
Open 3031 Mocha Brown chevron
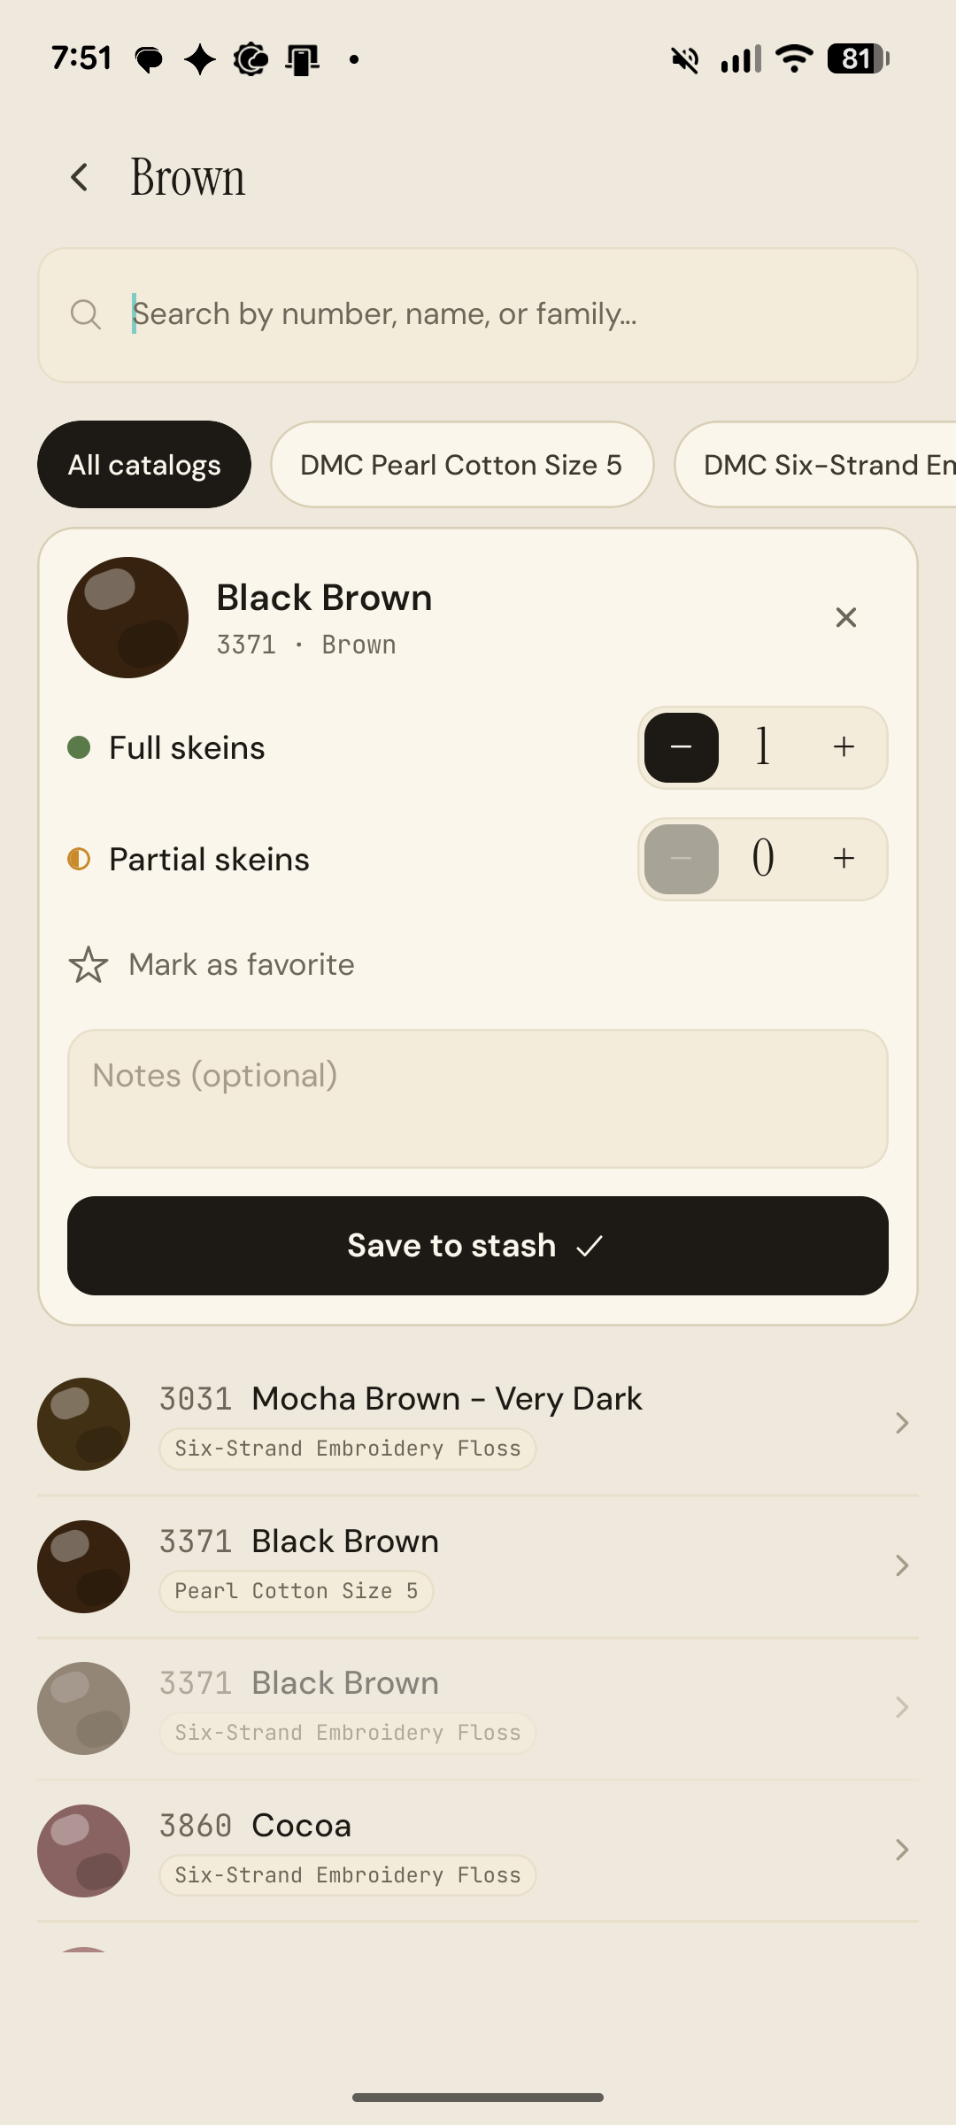coord(902,1423)
